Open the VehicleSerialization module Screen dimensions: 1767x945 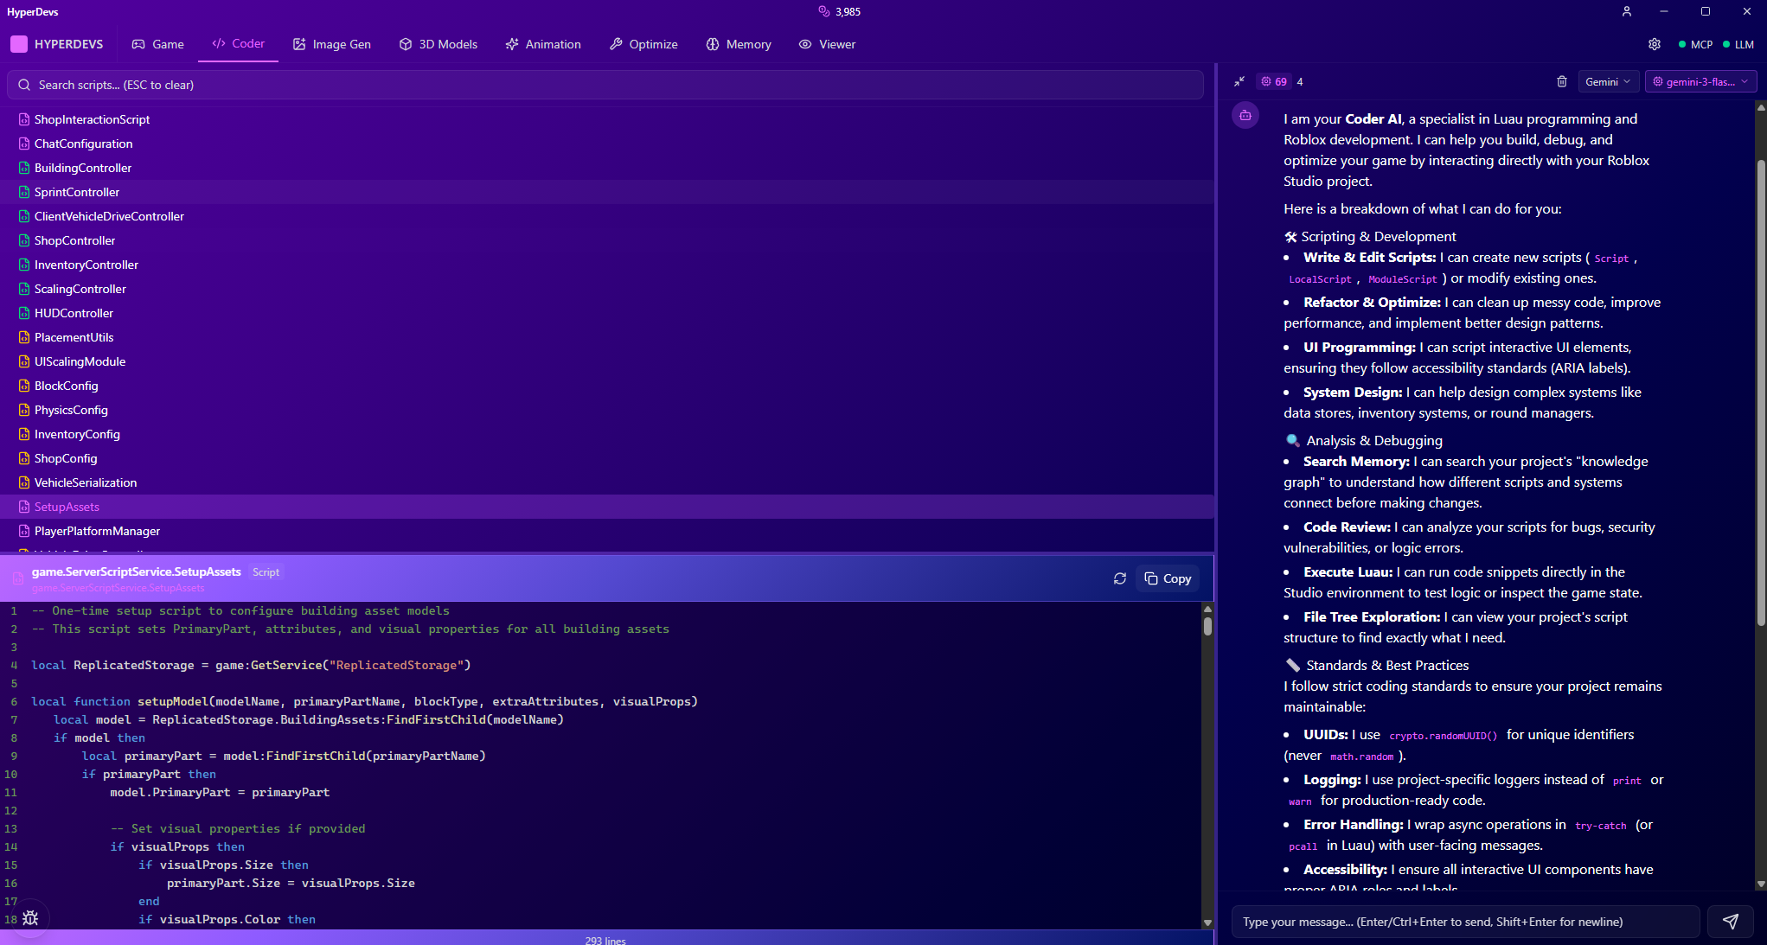point(605,482)
